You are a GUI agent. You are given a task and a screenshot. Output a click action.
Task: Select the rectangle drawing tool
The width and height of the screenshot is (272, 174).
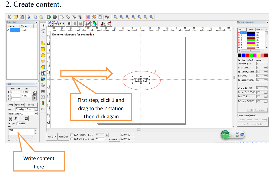(43, 49)
